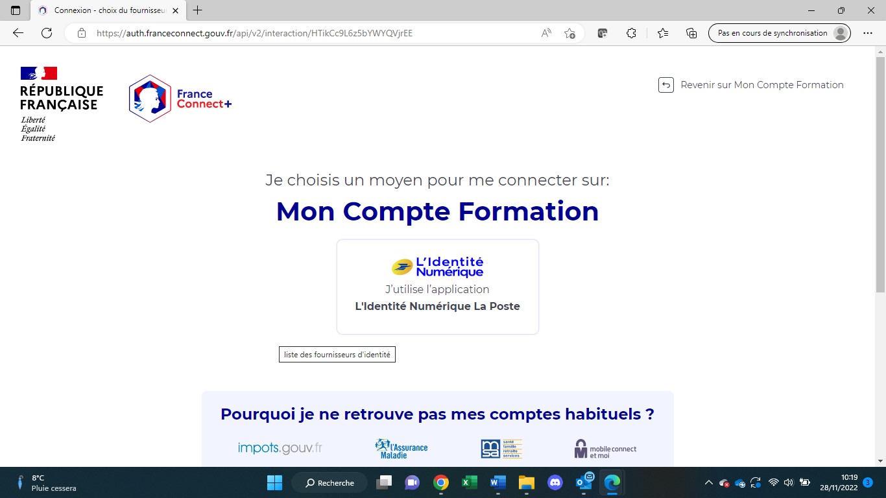886x498 pixels.
Task: Click the battery status icon
Action: point(805,482)
